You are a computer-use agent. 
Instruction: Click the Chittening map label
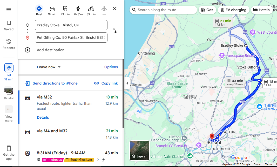pos(146,53)
